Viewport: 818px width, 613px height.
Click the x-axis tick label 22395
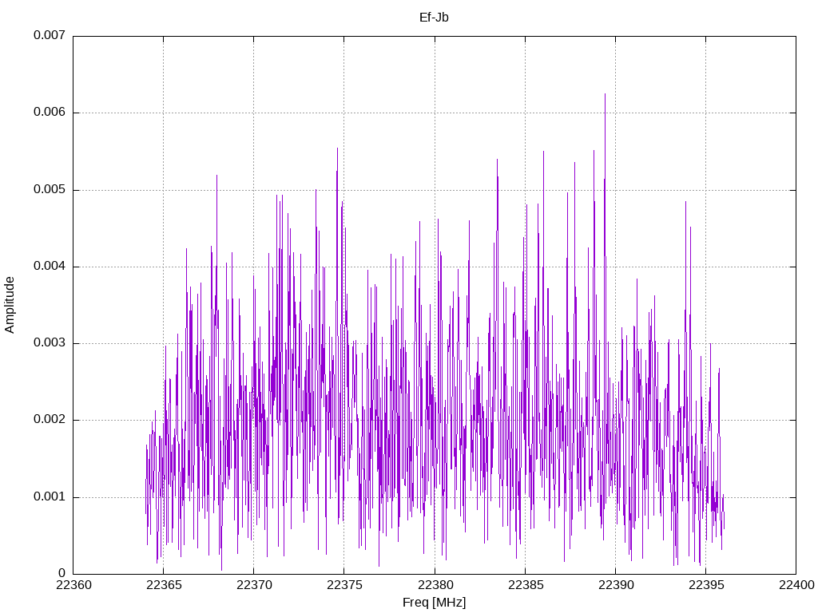click(706, 585)
